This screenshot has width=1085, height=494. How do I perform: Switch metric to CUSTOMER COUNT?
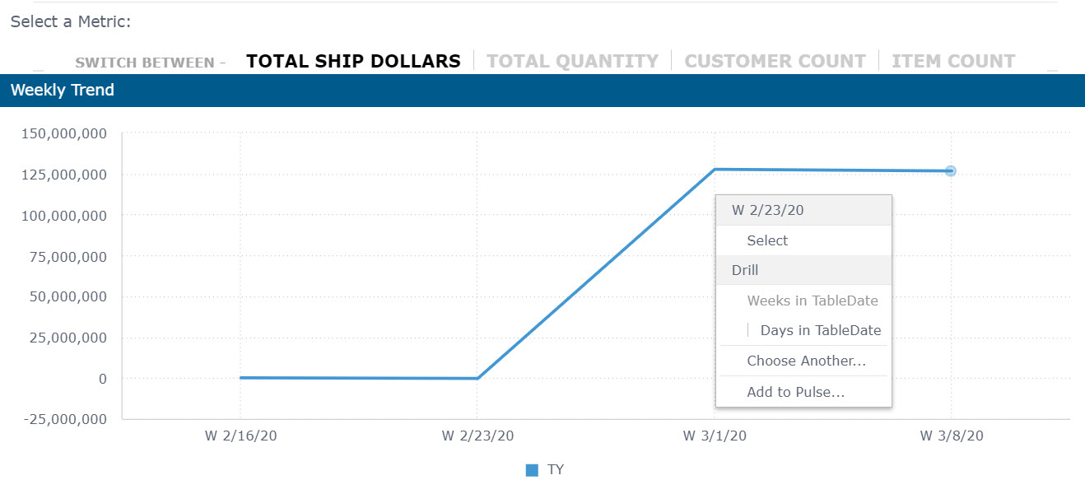point(775,61)
